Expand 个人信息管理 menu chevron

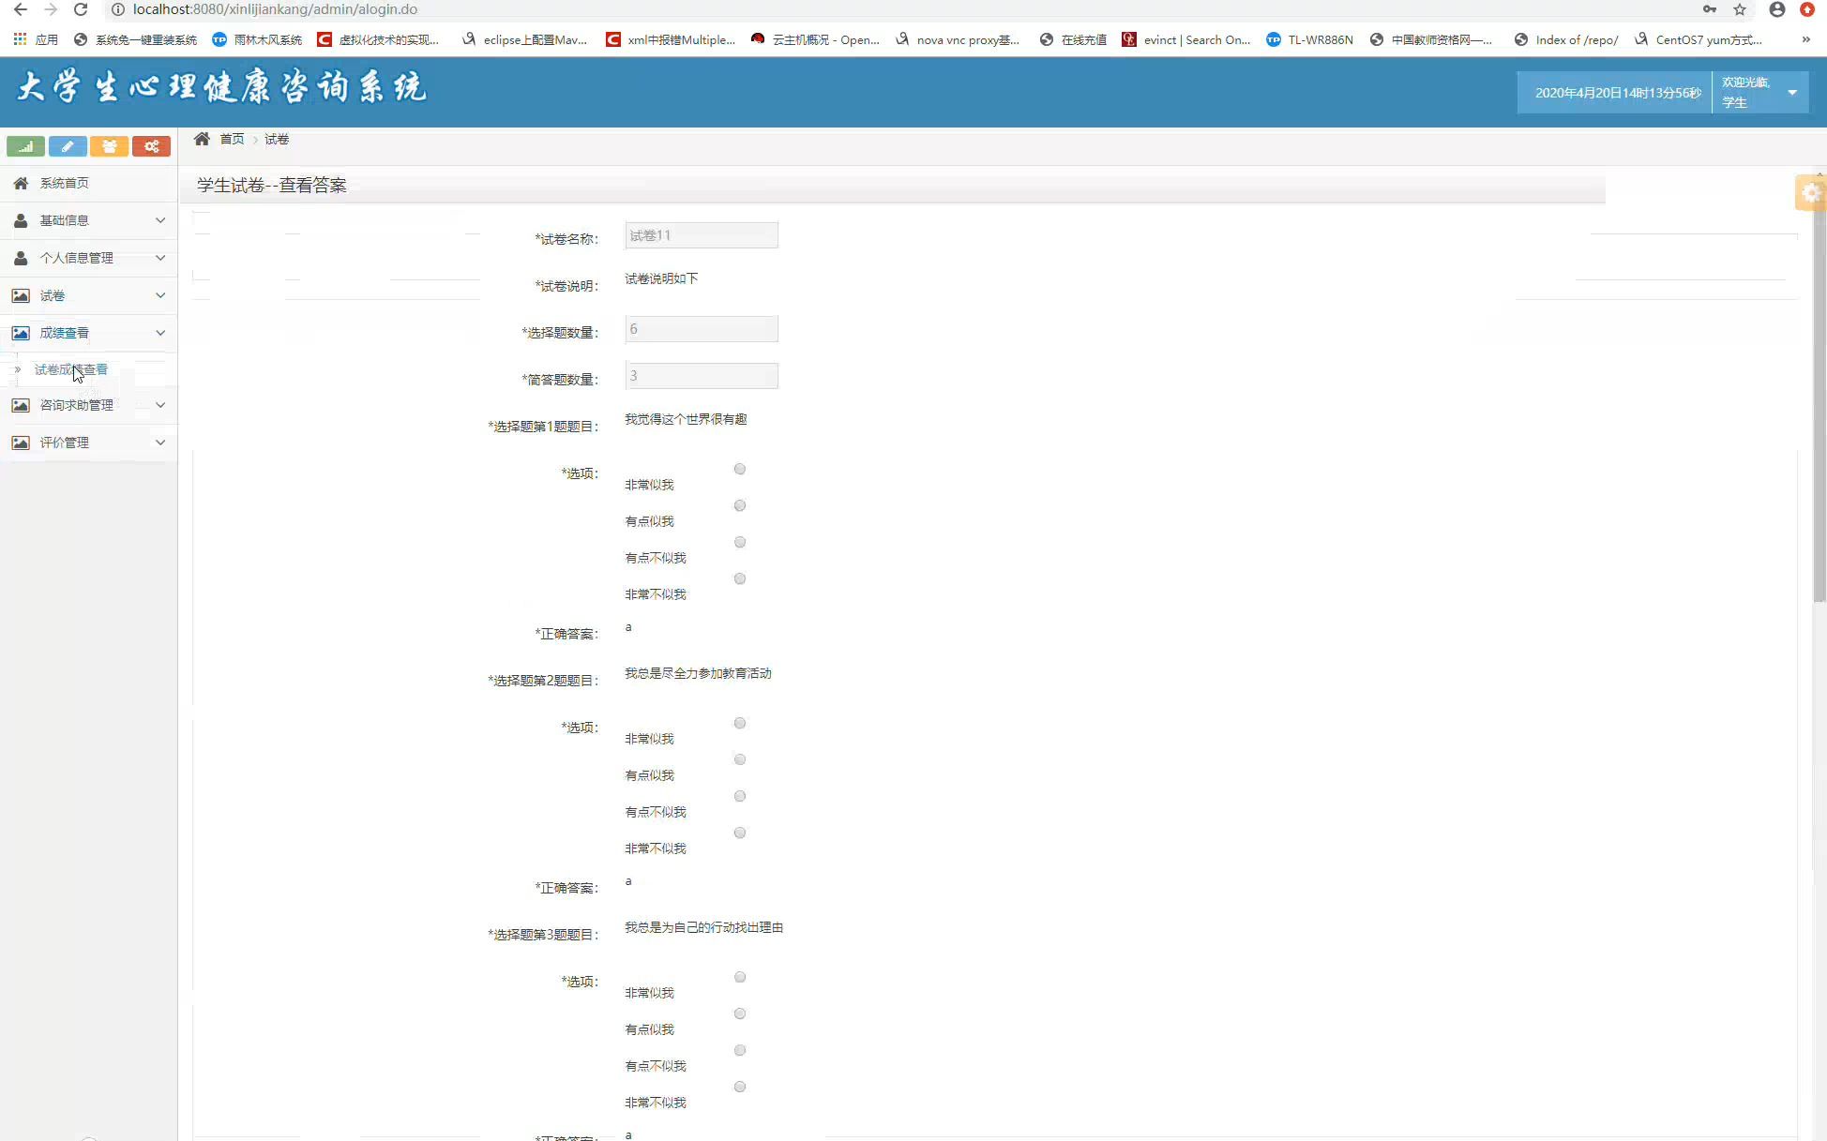160,258
